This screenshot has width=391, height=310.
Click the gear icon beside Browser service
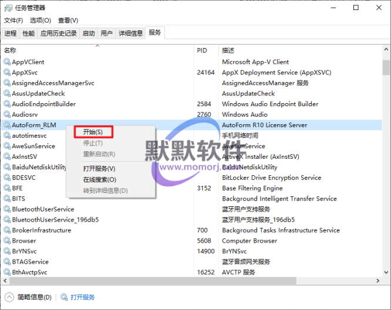(7, 241)
